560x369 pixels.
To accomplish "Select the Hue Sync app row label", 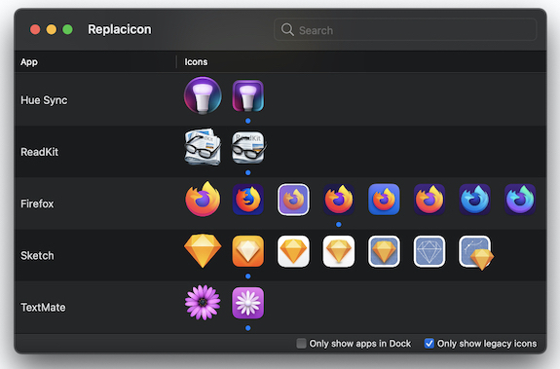I will tap(44, 100).
